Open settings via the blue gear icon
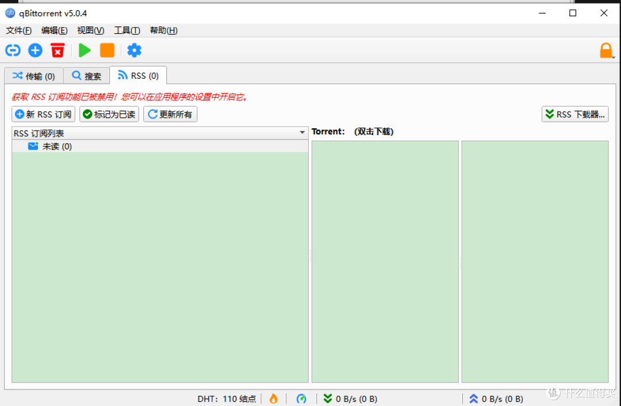621x406 pixels. click(134, 50)
